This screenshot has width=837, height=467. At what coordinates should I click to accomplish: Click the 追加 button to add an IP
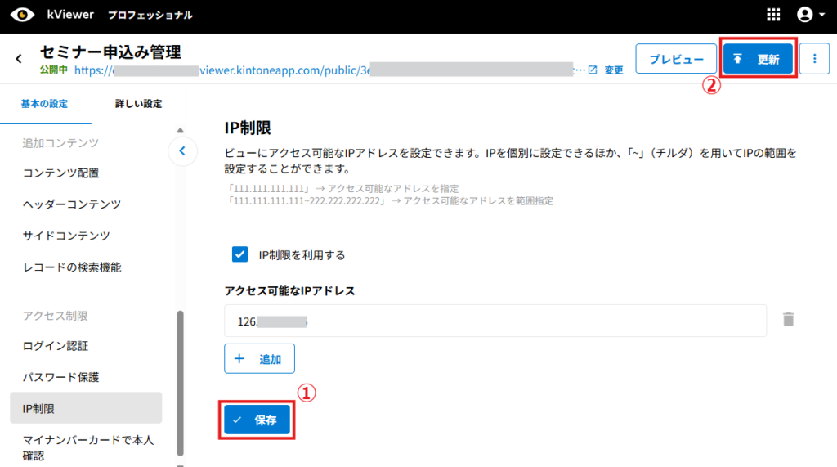point(259,359)
